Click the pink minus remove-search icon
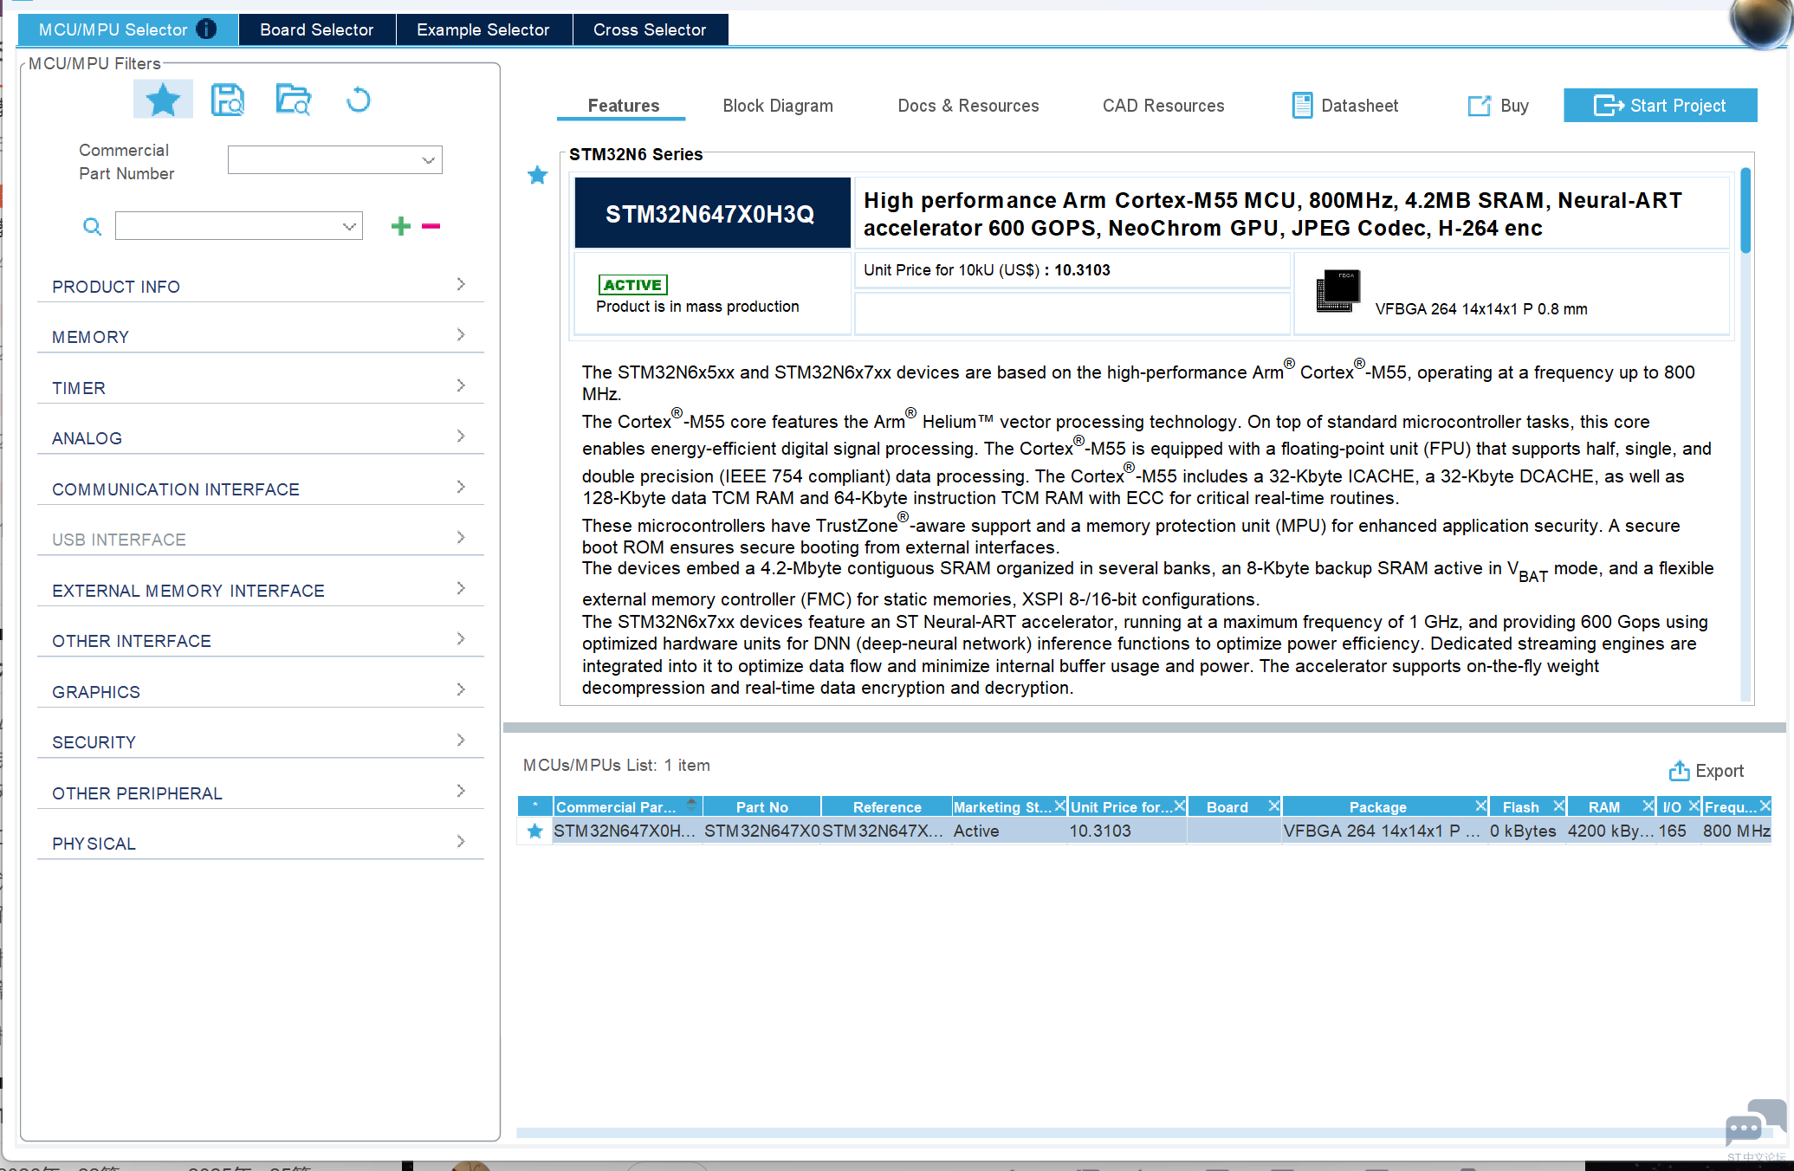 (x=431, y=226)
